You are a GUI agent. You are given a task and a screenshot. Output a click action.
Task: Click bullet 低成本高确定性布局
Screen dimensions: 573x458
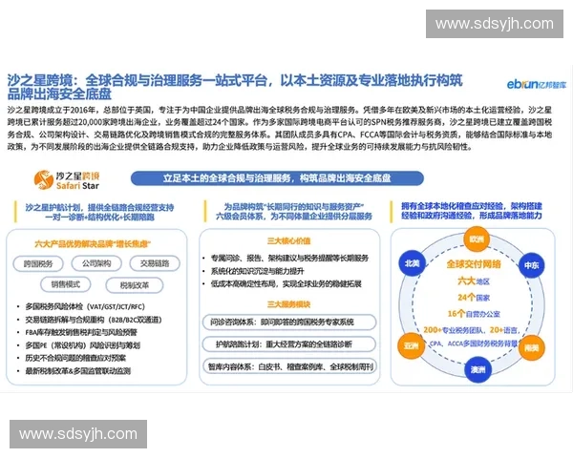[286, 283]
